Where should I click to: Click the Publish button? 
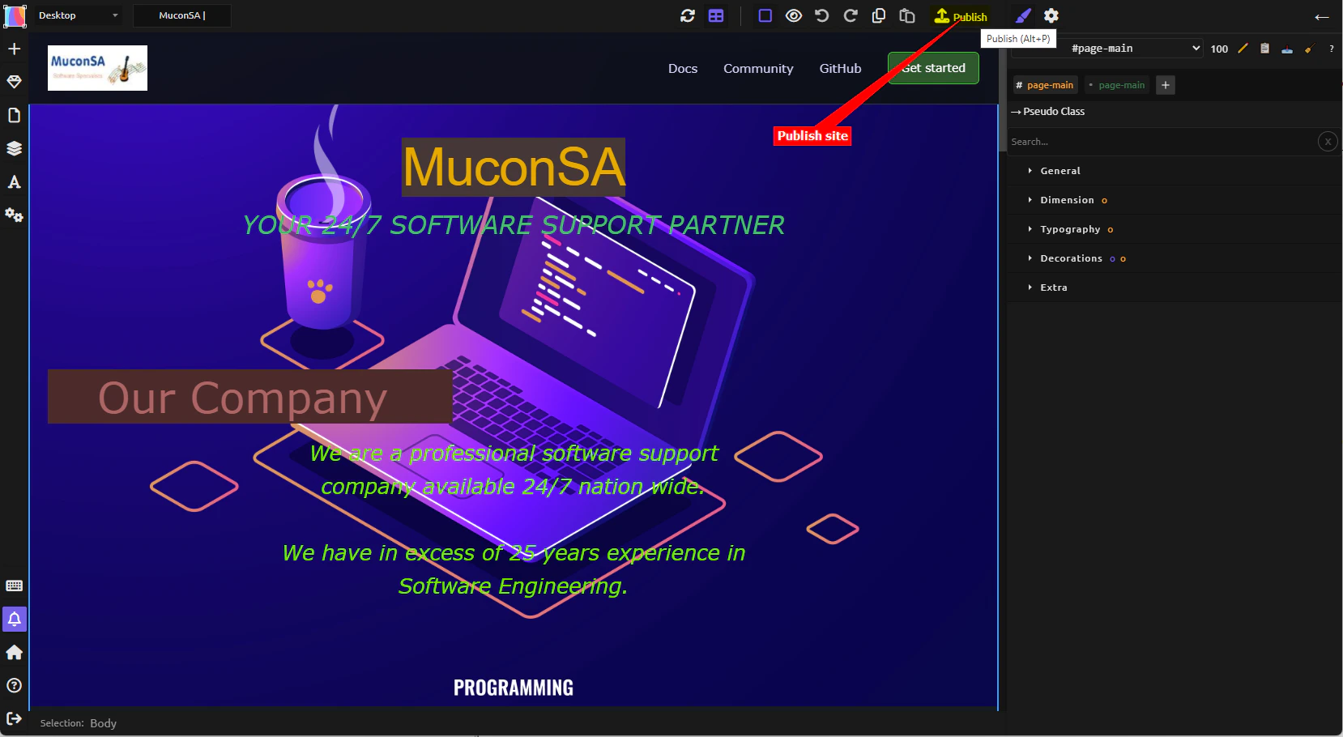click(x=964, y=15)
